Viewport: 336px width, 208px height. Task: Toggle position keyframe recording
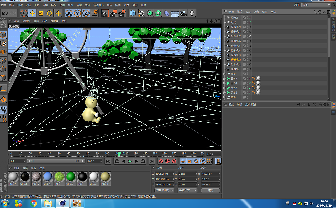tap(183, 161)
